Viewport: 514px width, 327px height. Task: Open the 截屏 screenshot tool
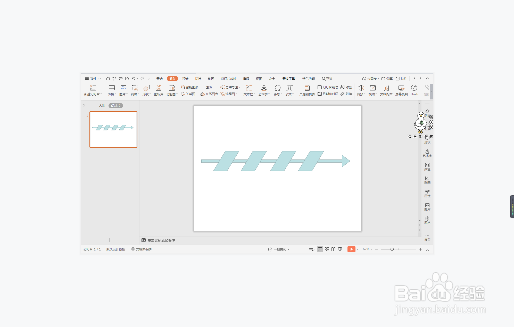(x=135, y=90)
